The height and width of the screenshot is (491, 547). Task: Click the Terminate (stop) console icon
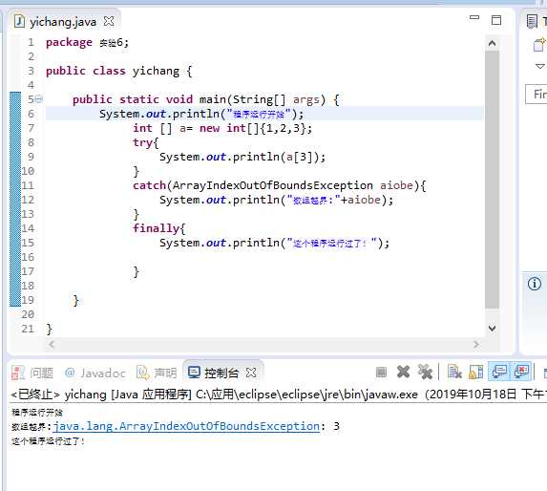coord(381,372)
